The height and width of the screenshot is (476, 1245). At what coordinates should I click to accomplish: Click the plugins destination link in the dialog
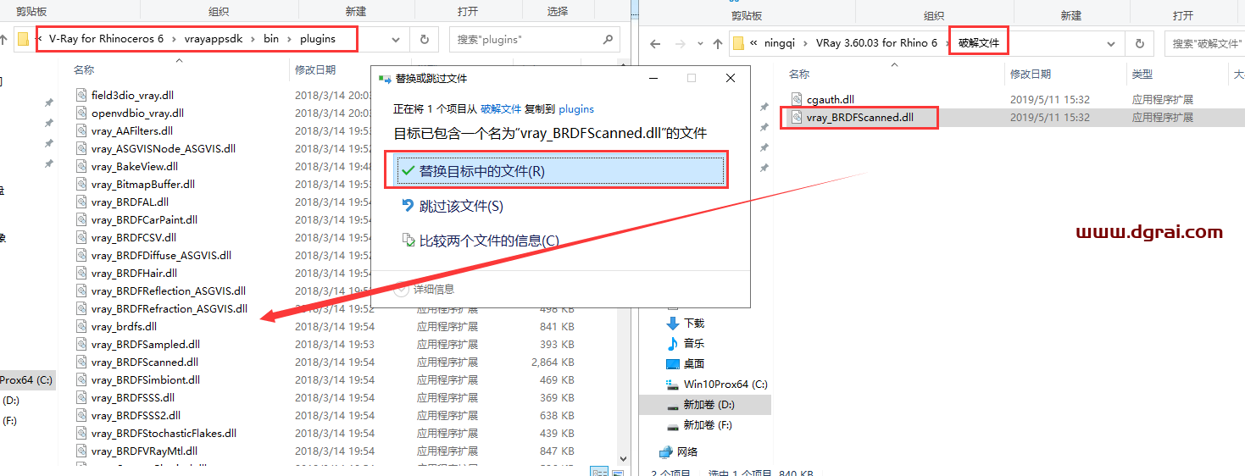[575, 109]
